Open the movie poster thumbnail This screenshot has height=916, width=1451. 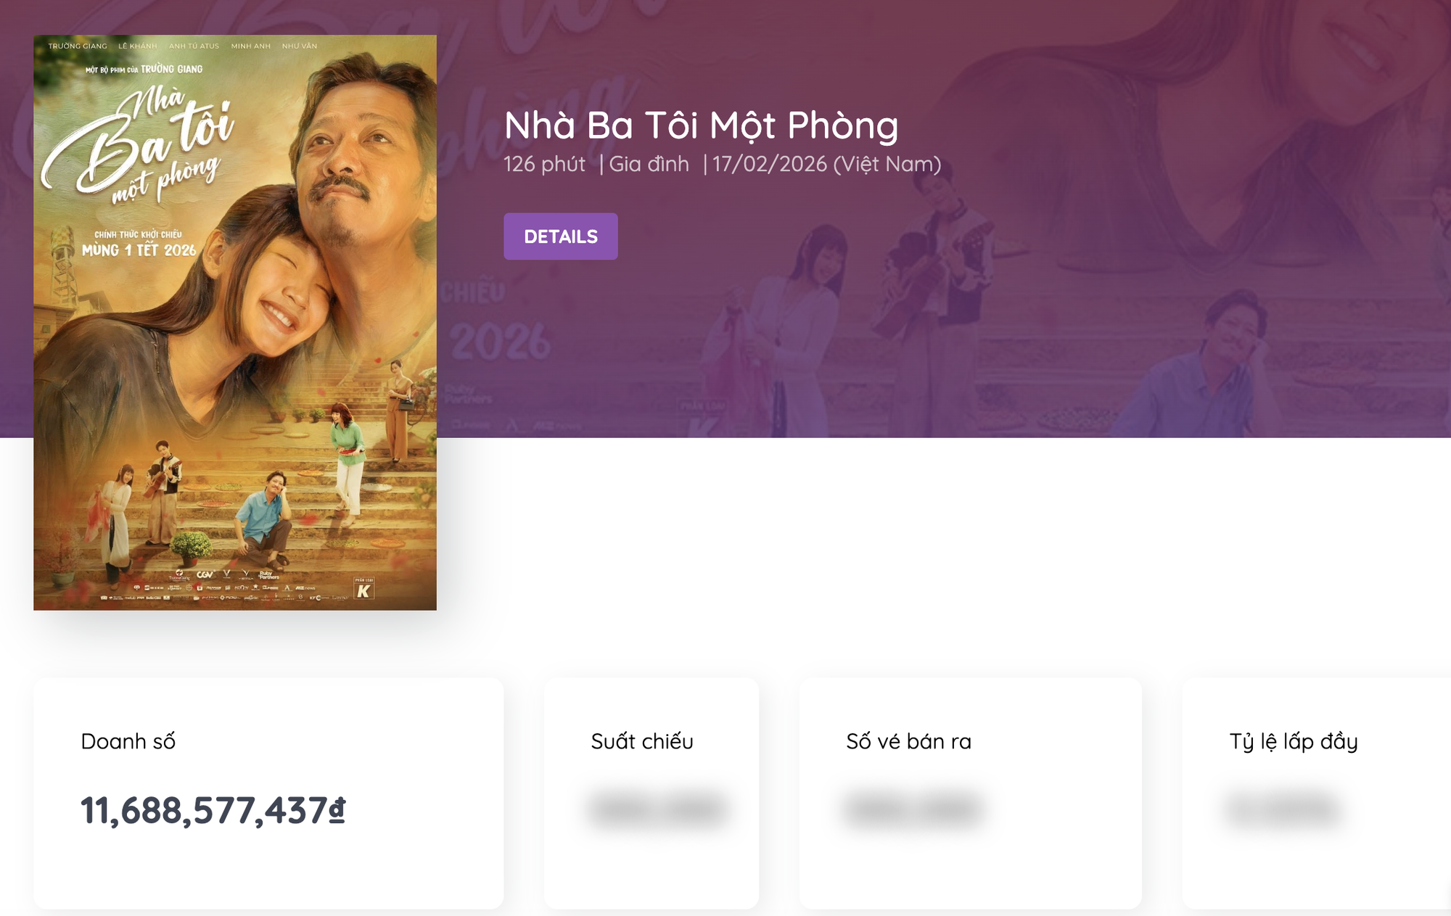click(x=234, y=323)
